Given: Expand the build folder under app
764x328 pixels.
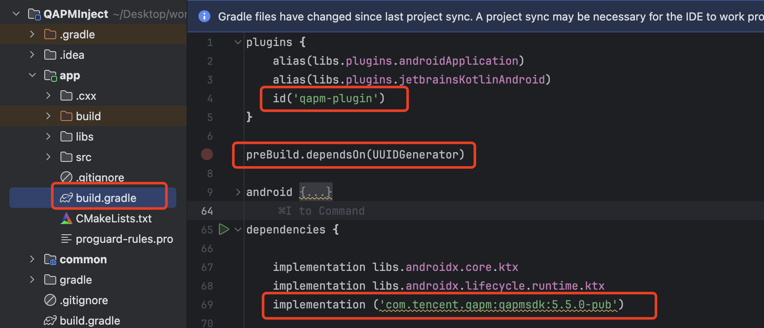Looking at the screenshot, I should click(x=48, y=116).
